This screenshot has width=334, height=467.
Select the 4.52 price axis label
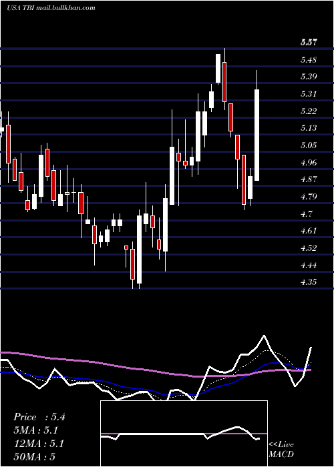point(309,248)
